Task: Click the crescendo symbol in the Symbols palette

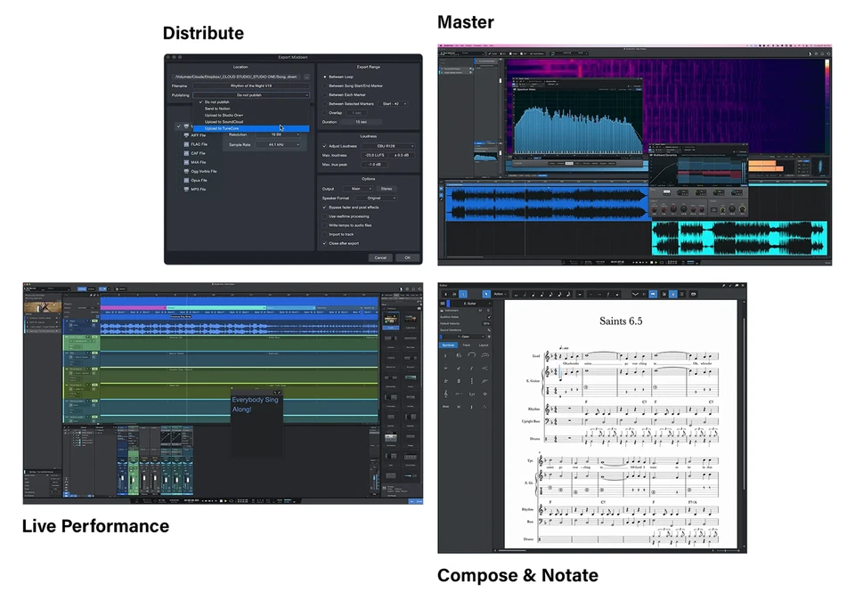Action: coord(485,368)
